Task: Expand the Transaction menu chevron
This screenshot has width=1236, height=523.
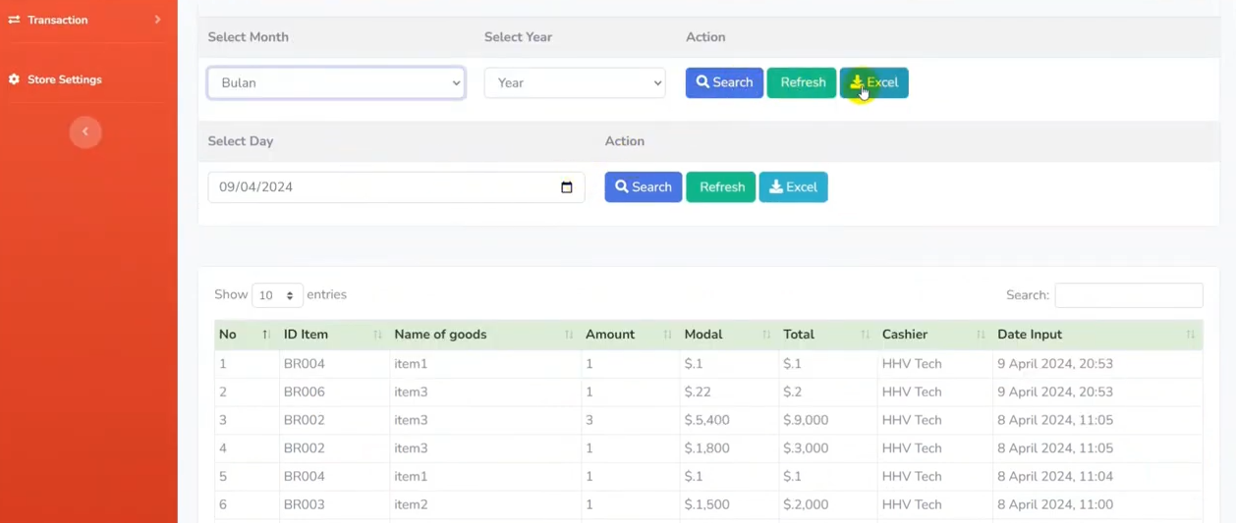Action: coord(157,20)
